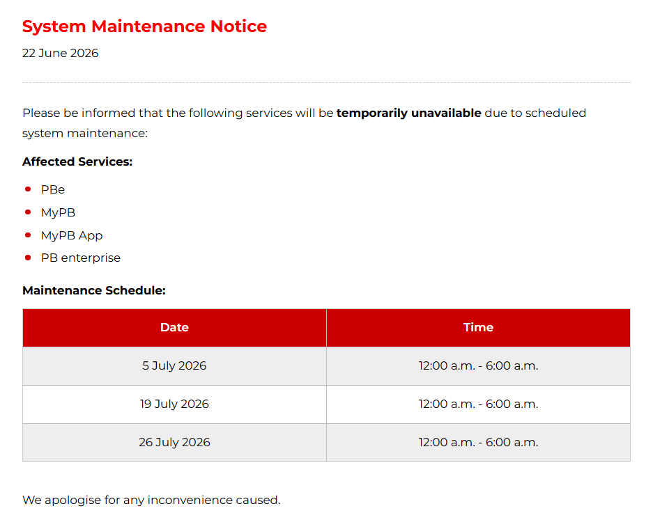Screen dimensions: 653x520
Task: Click the Maintenance Schedule heading
Action: click(x=94, y=290)
